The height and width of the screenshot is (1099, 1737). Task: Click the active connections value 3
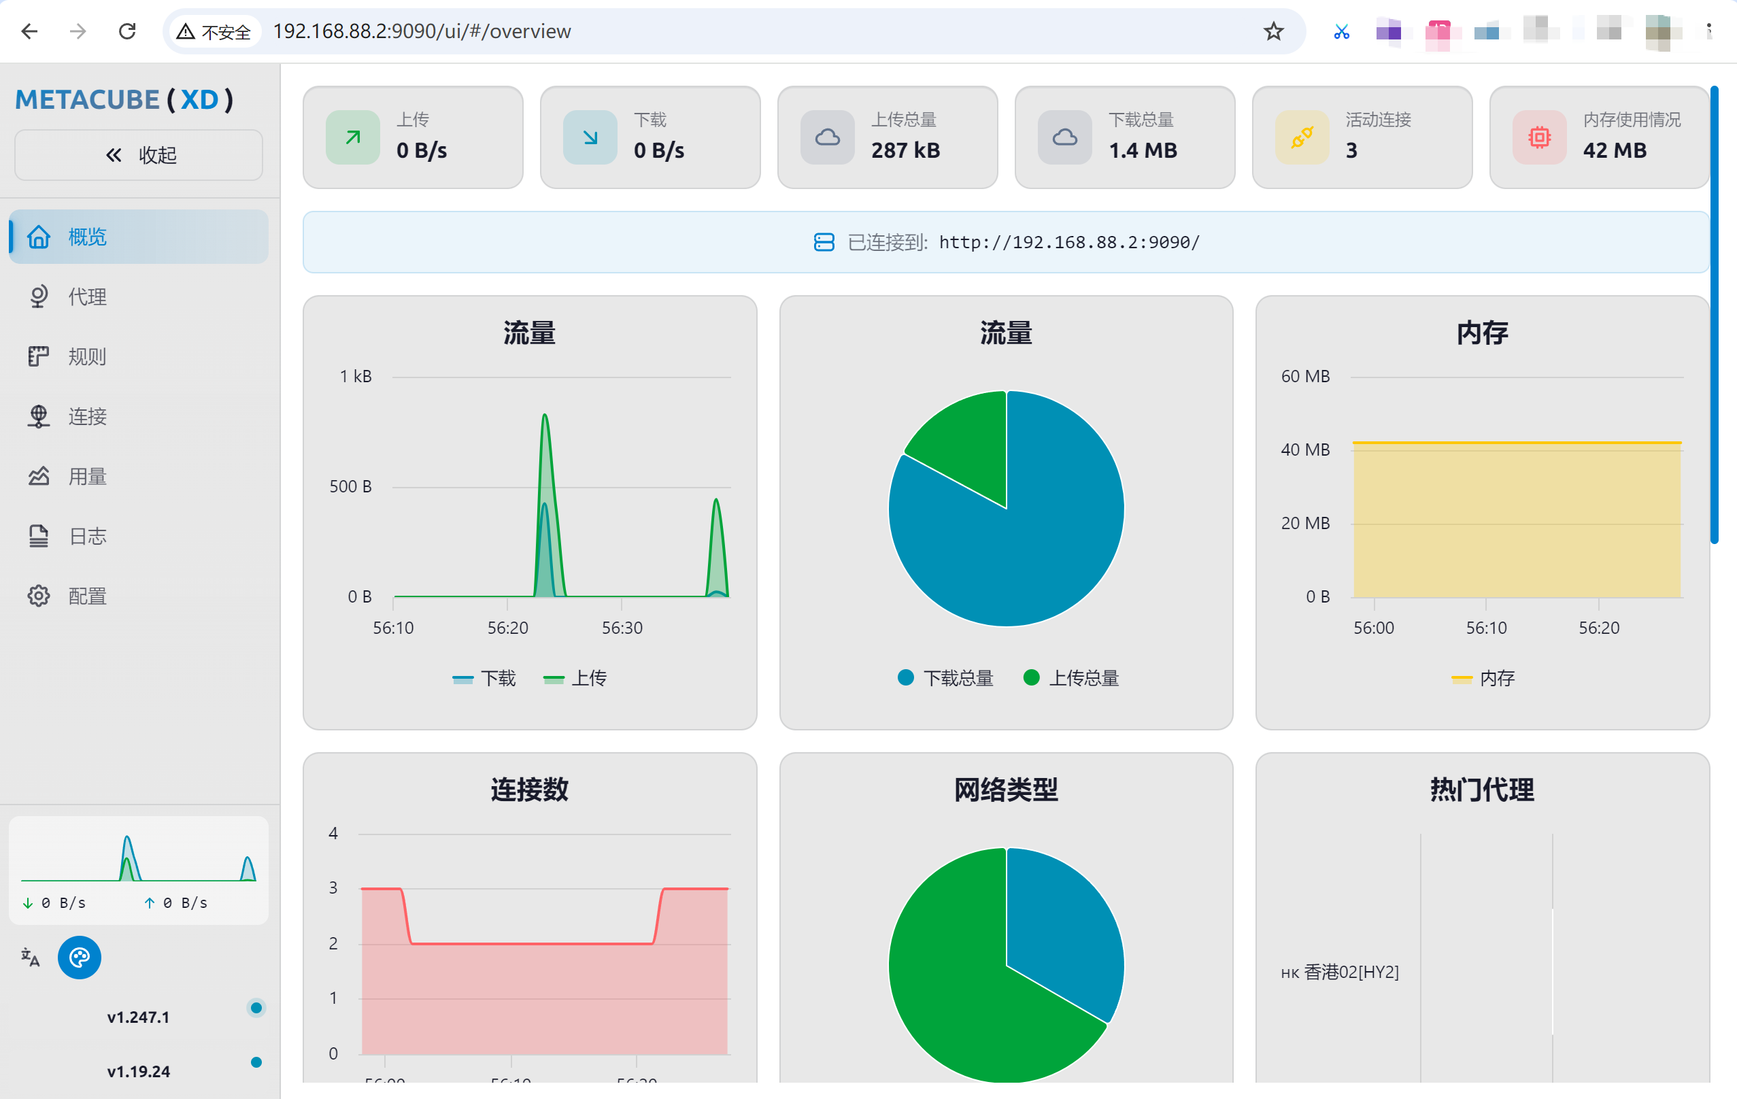coord(1351,150)
